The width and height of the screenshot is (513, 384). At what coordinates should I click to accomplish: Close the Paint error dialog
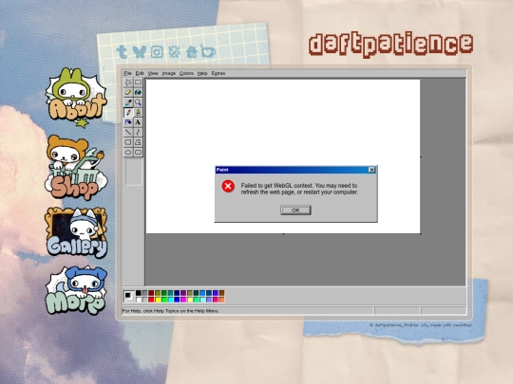tap(371, 170)
